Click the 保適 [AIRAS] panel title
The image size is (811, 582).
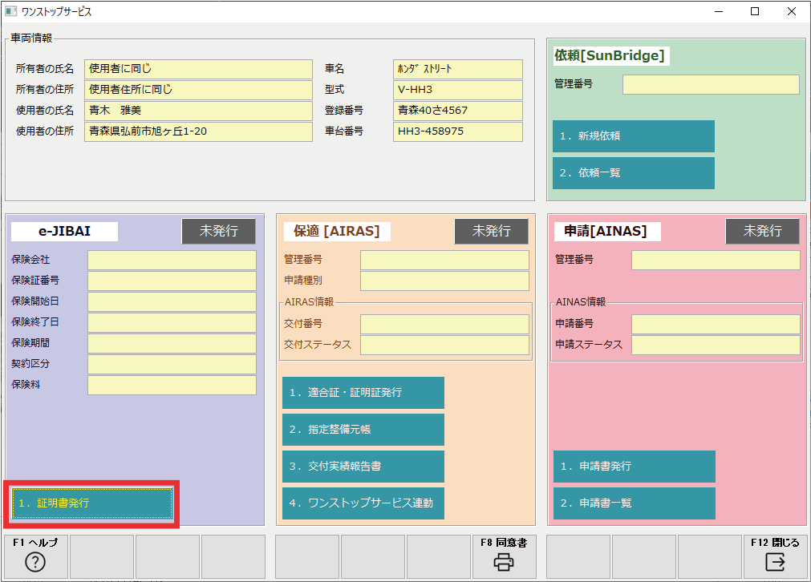pos(337,231)
